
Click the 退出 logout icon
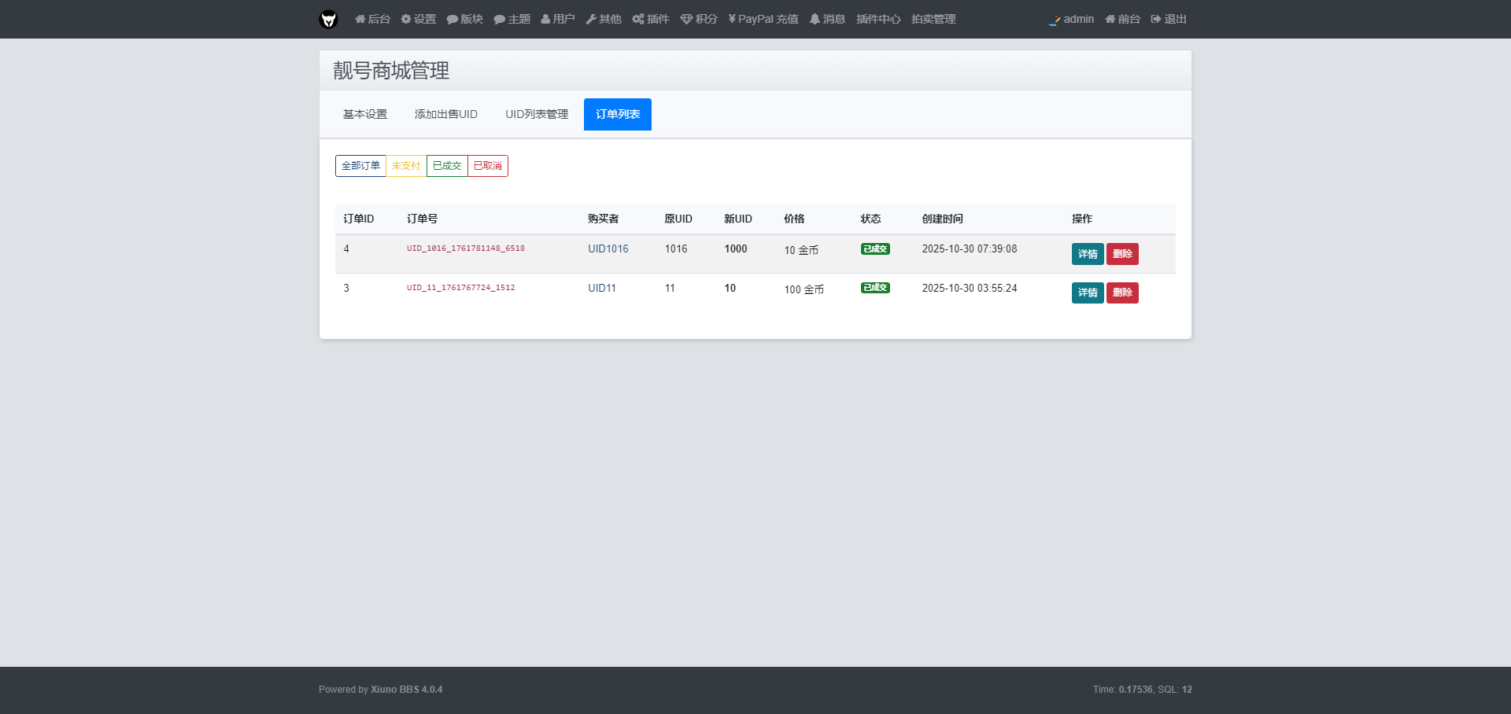(1169, 19)
